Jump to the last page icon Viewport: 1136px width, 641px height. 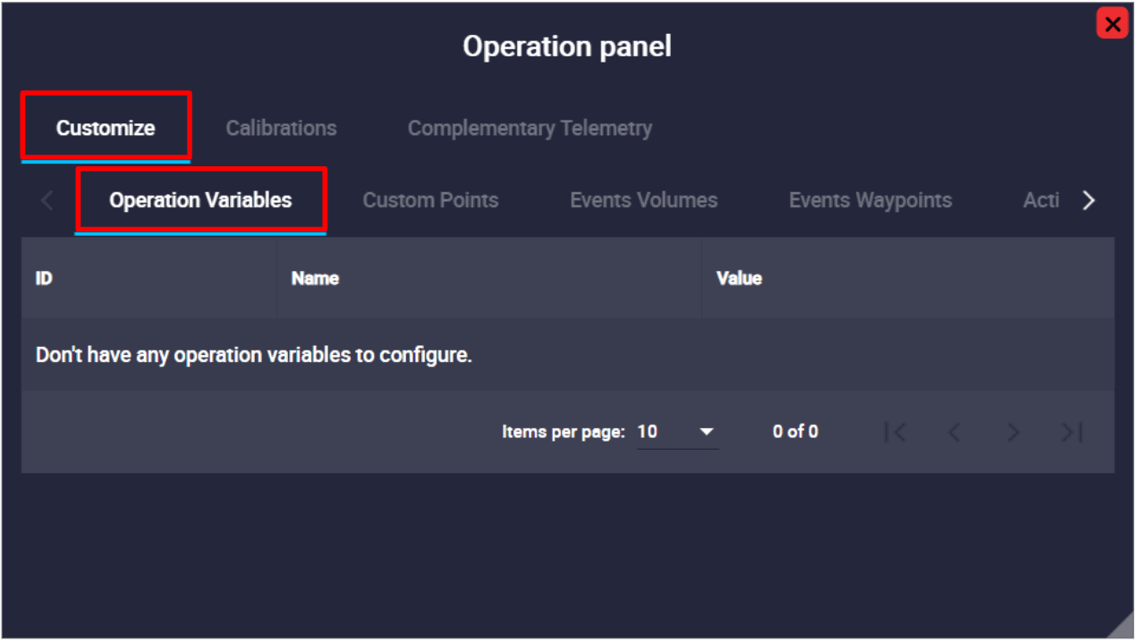pyautogui.click(x=1072, y=433)
